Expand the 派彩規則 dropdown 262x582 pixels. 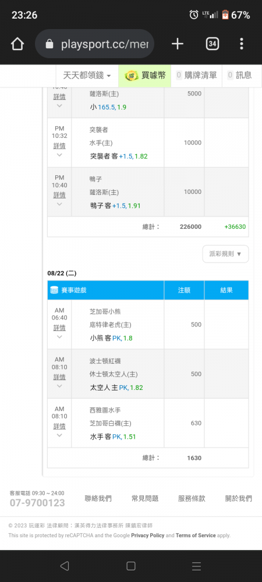tap(226, 254)
